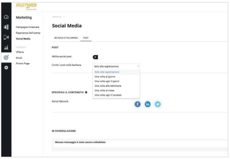Click the Fastweb logo
230x159 pixels.
click(26, 6)
